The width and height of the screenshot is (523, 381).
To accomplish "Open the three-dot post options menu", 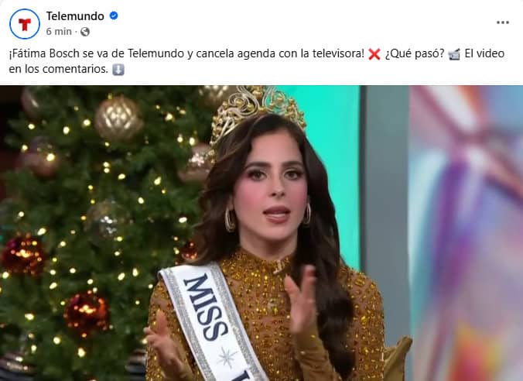I will coord(502,22).
